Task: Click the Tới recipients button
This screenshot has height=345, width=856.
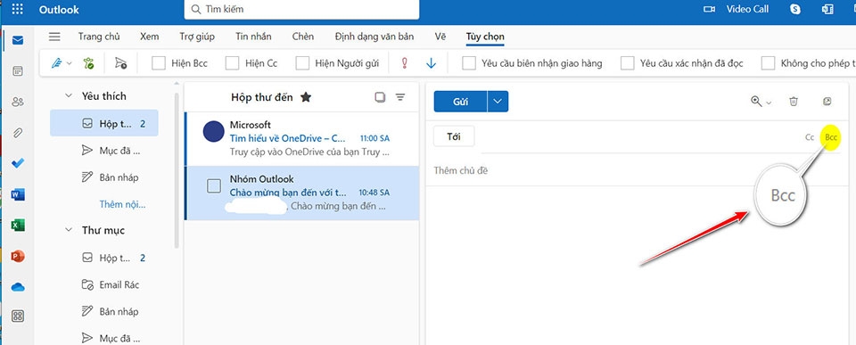Action: click(x=454, y=136)
